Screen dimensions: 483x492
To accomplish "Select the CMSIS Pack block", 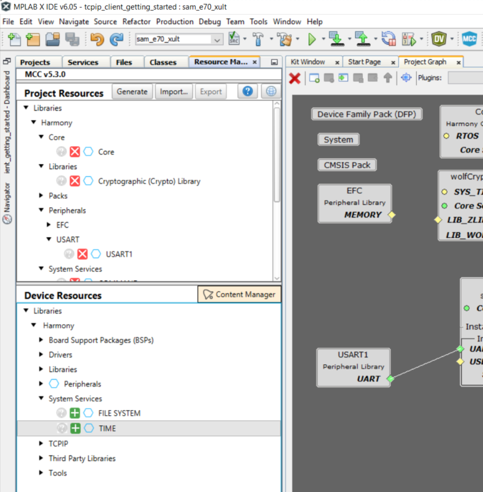I will [x=347, y=165].
